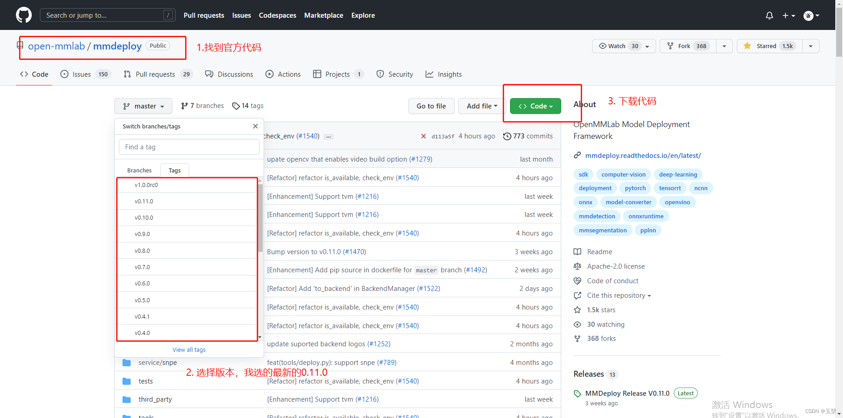Select tag v1.0.0rc0
The width and height of the screenshot is (843, 418).
tap(187, 185)
